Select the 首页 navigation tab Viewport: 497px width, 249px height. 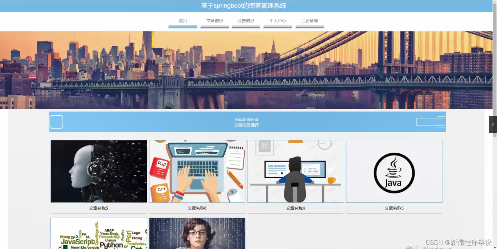182,20
